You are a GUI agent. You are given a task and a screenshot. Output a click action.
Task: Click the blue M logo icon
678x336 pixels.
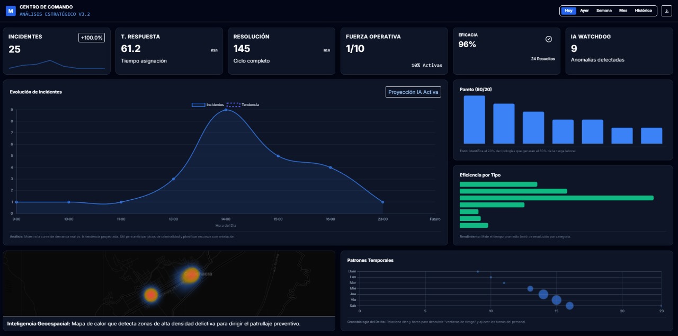coord(11,11)
